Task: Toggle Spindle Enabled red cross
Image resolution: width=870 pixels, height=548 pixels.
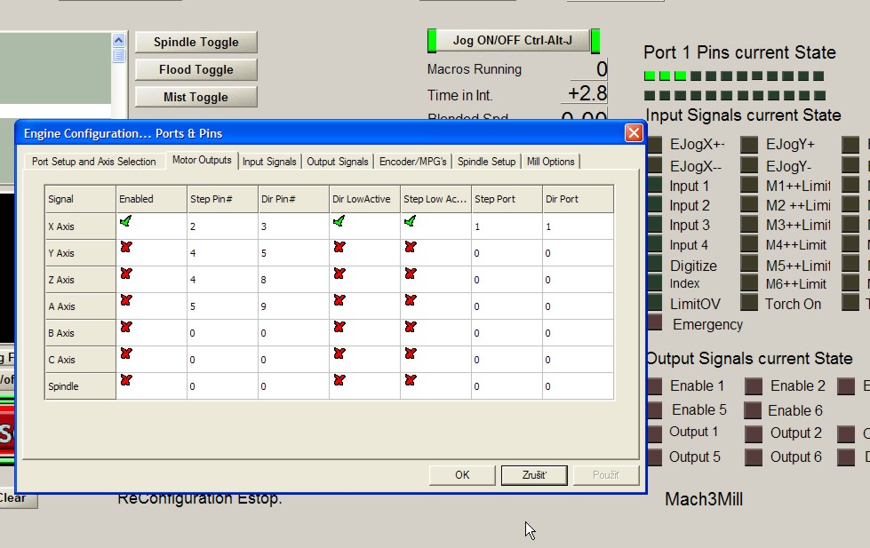Action: click(x=126, y=381)
